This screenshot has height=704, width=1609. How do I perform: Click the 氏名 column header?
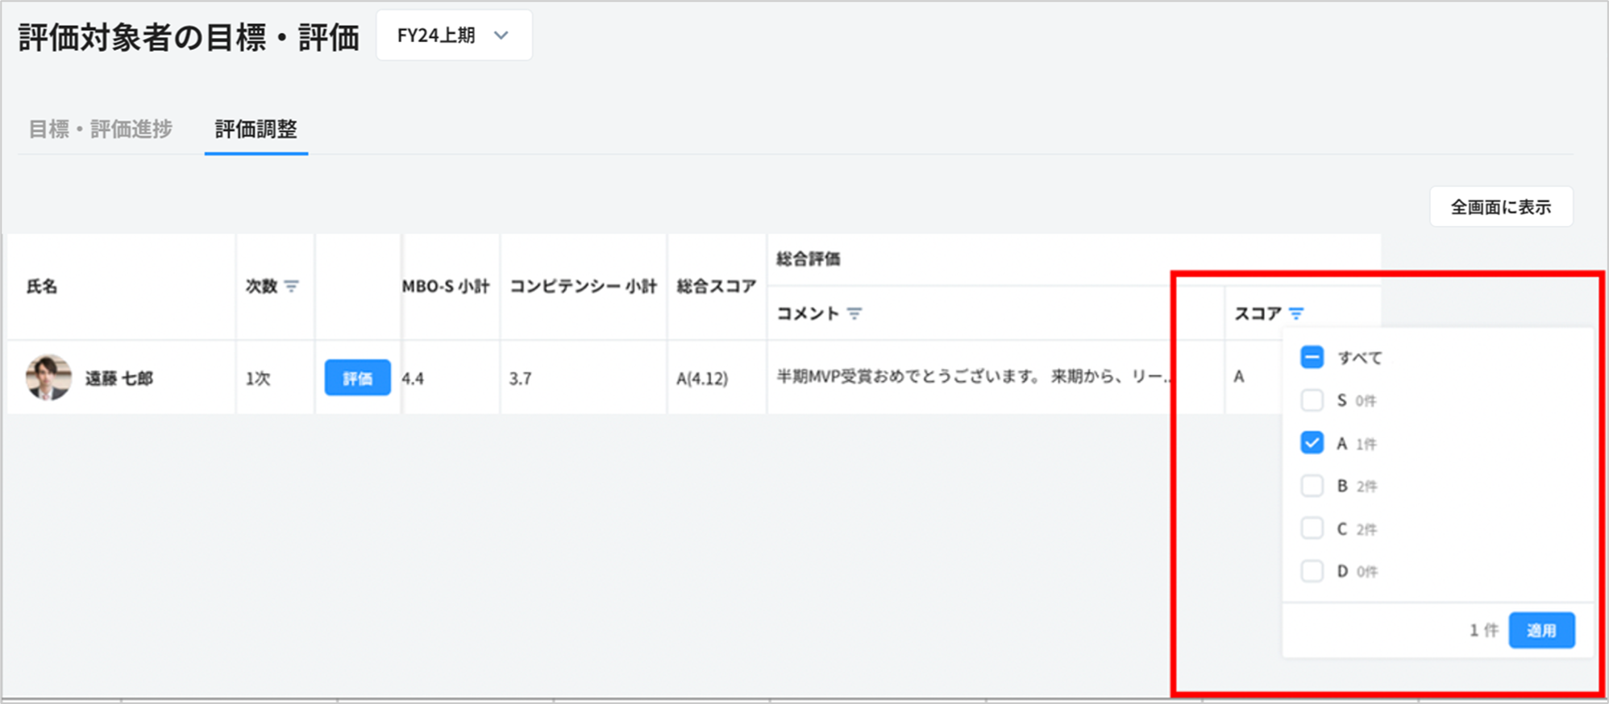[42, 287]
